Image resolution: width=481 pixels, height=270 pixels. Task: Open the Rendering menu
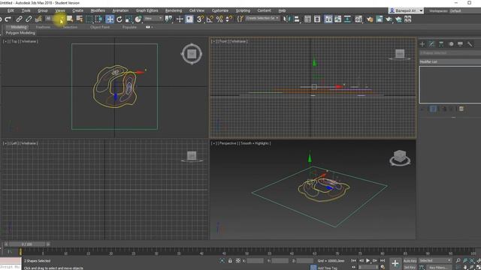pyautogui.click(x=174, y=10)
